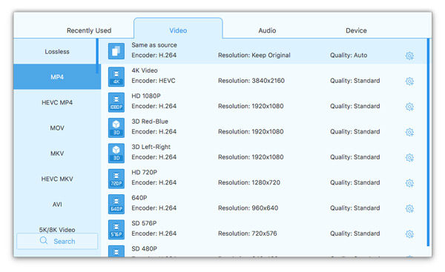Select the MKV format category

[x=57, y=153]
